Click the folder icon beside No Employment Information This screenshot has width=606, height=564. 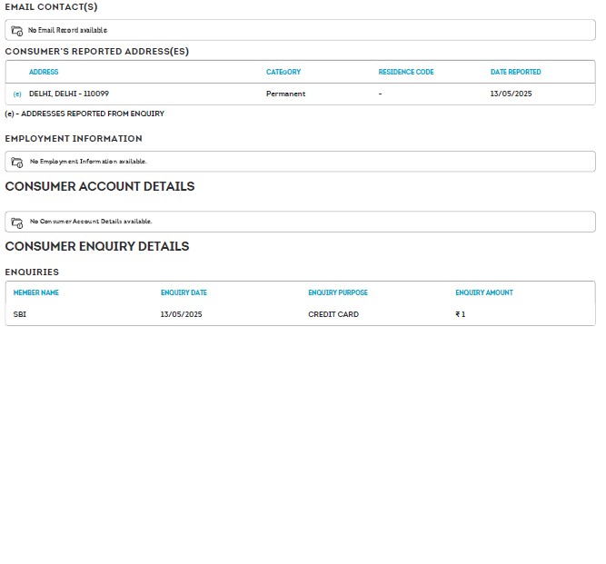16,162
